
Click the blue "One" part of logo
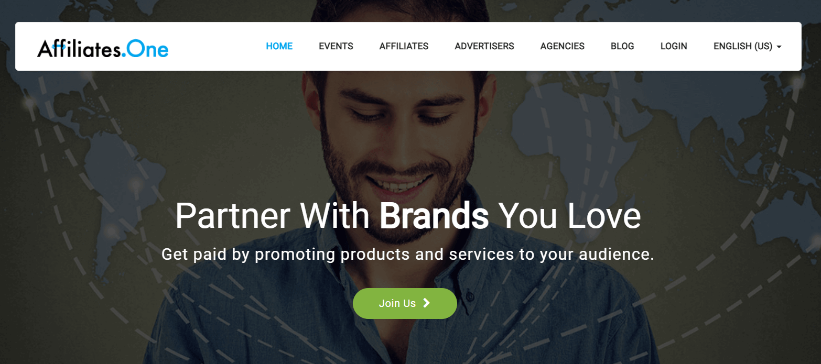pyautogui.click(x=148, y=49)
